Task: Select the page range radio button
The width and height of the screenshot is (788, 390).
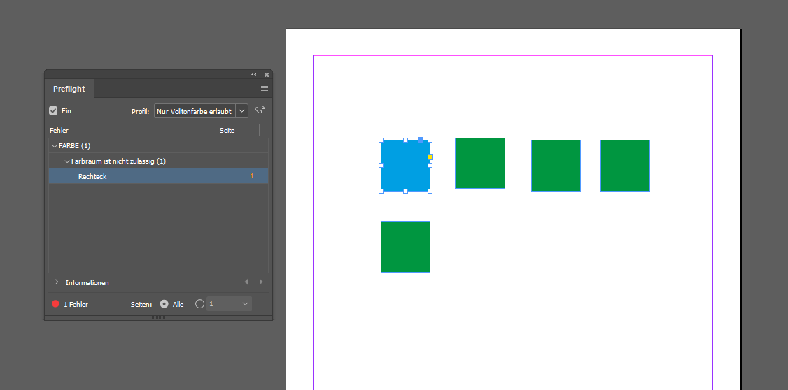Action: click(199, 304)
